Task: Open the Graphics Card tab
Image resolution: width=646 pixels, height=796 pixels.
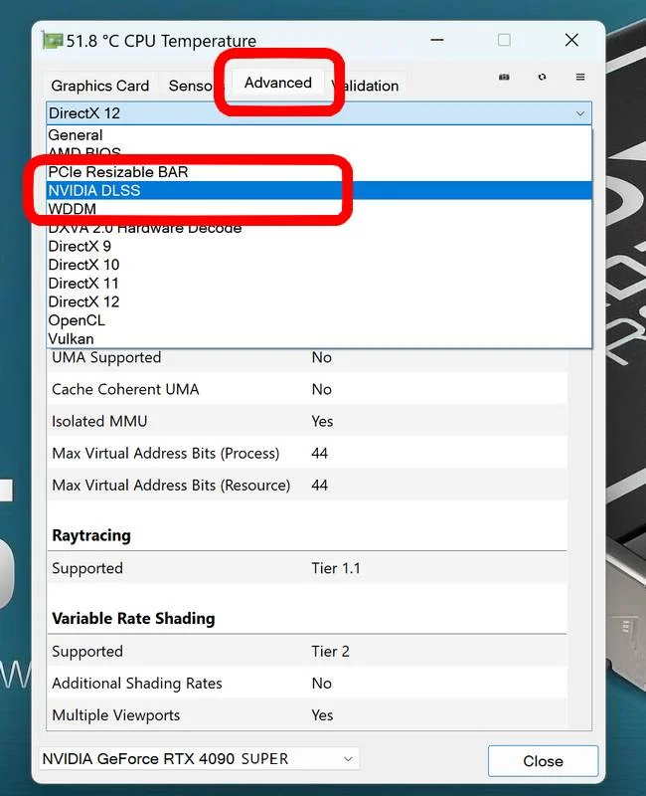Action: [100, 86]
